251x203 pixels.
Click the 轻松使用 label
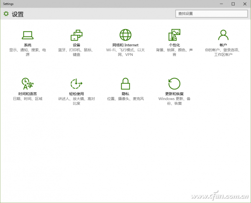pyautogui.click(x=77, y=94)
